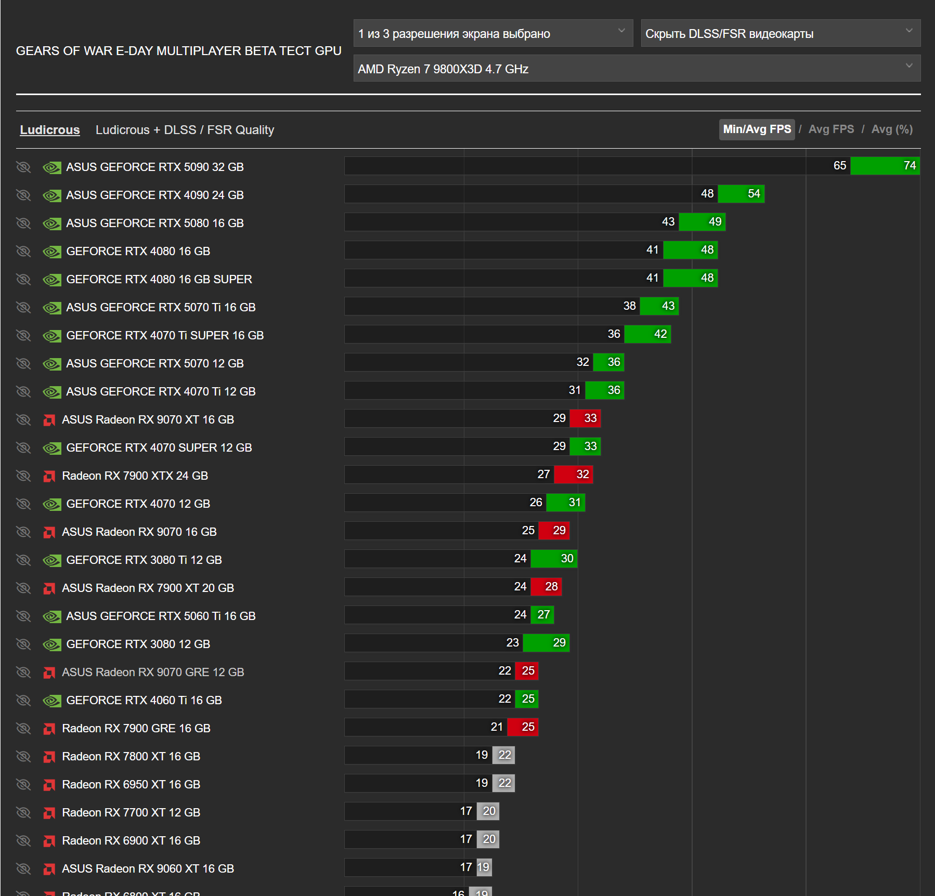Click AMD logo beside Radeon RX 9070 XT
This screenshot has height=896, width=935.
(49, 420)
